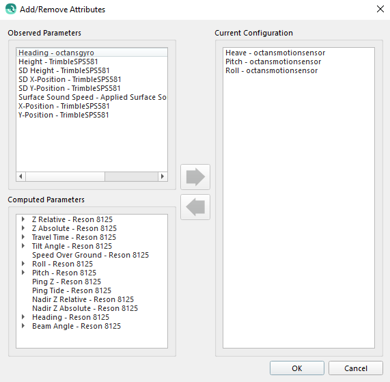Click the left arrow to remove attribute

[x=195, y=207]
